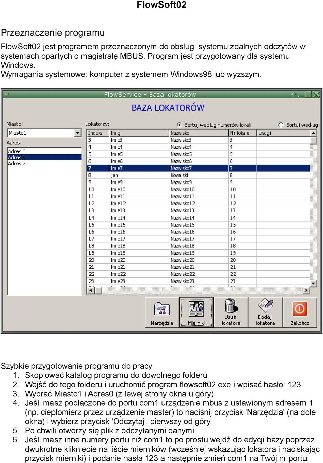Select the second Sortuj według radio option
Image resolution: width=323 pixels, height=463 pixels.
click(x=281, y=125)
